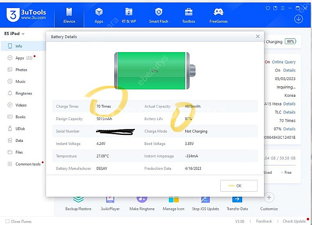Select the Smart Flash icon

pyautogui.click(x=159, y=15)
